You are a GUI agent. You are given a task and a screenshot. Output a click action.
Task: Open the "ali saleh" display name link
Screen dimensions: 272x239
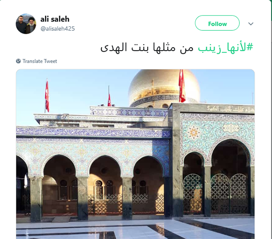(x=55, y=19)
